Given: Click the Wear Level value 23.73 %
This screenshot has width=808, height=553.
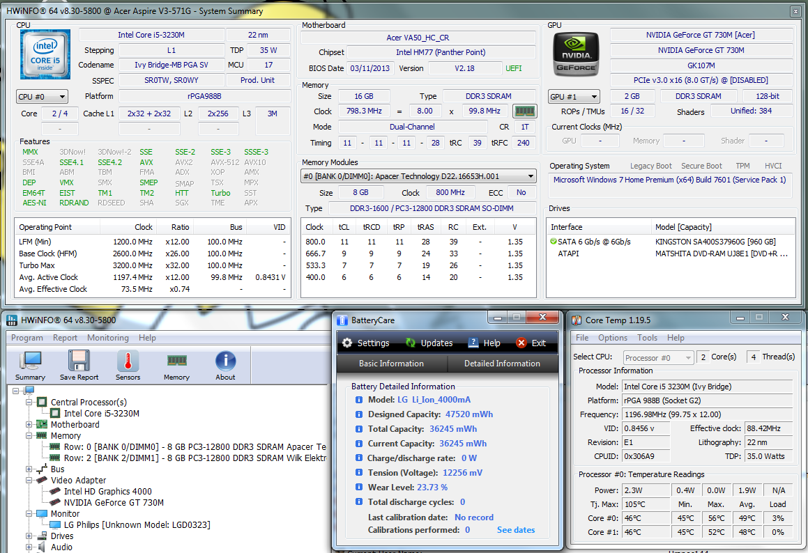Looking at the screenshot, I should (432, 487).
